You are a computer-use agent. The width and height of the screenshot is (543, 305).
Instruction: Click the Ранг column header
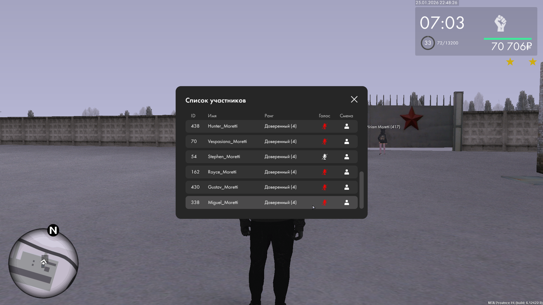click(x=269, y=116)
